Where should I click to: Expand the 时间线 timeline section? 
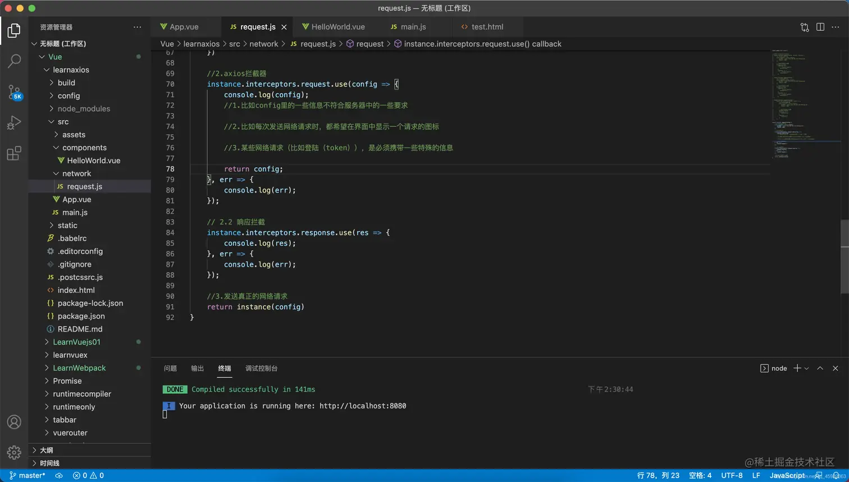pos(90,463)
